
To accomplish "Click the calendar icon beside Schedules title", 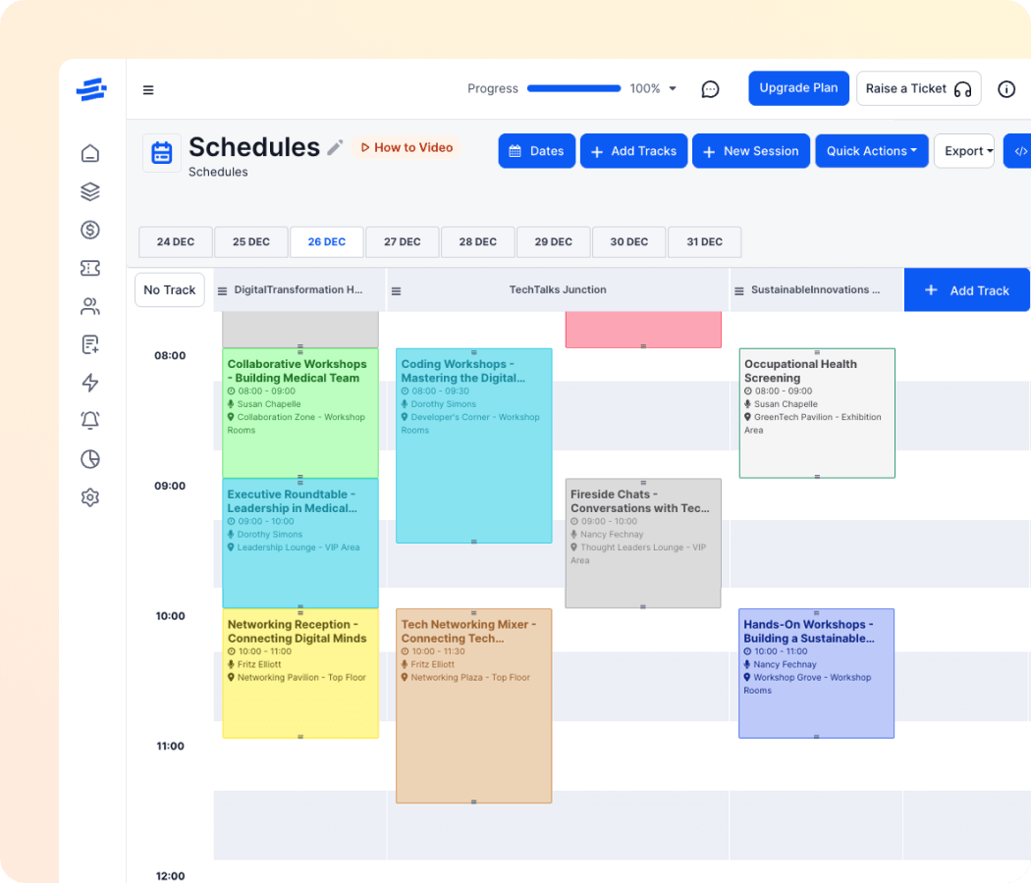I will [x=162, y=152].
